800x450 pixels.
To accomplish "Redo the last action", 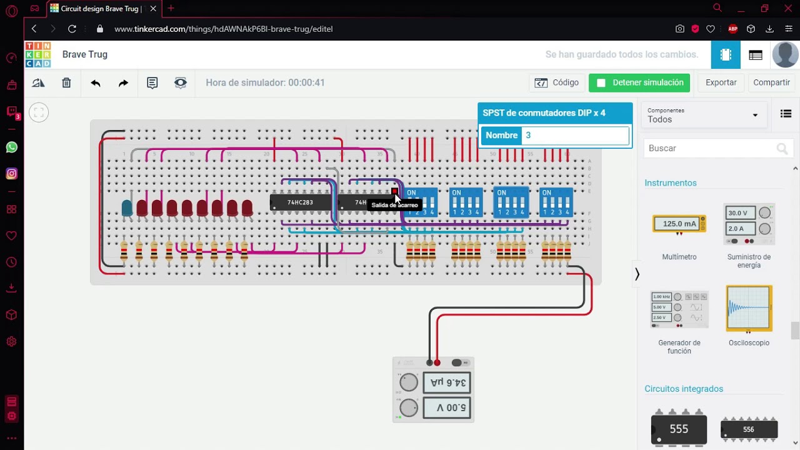I will click(x=123, y=82).
